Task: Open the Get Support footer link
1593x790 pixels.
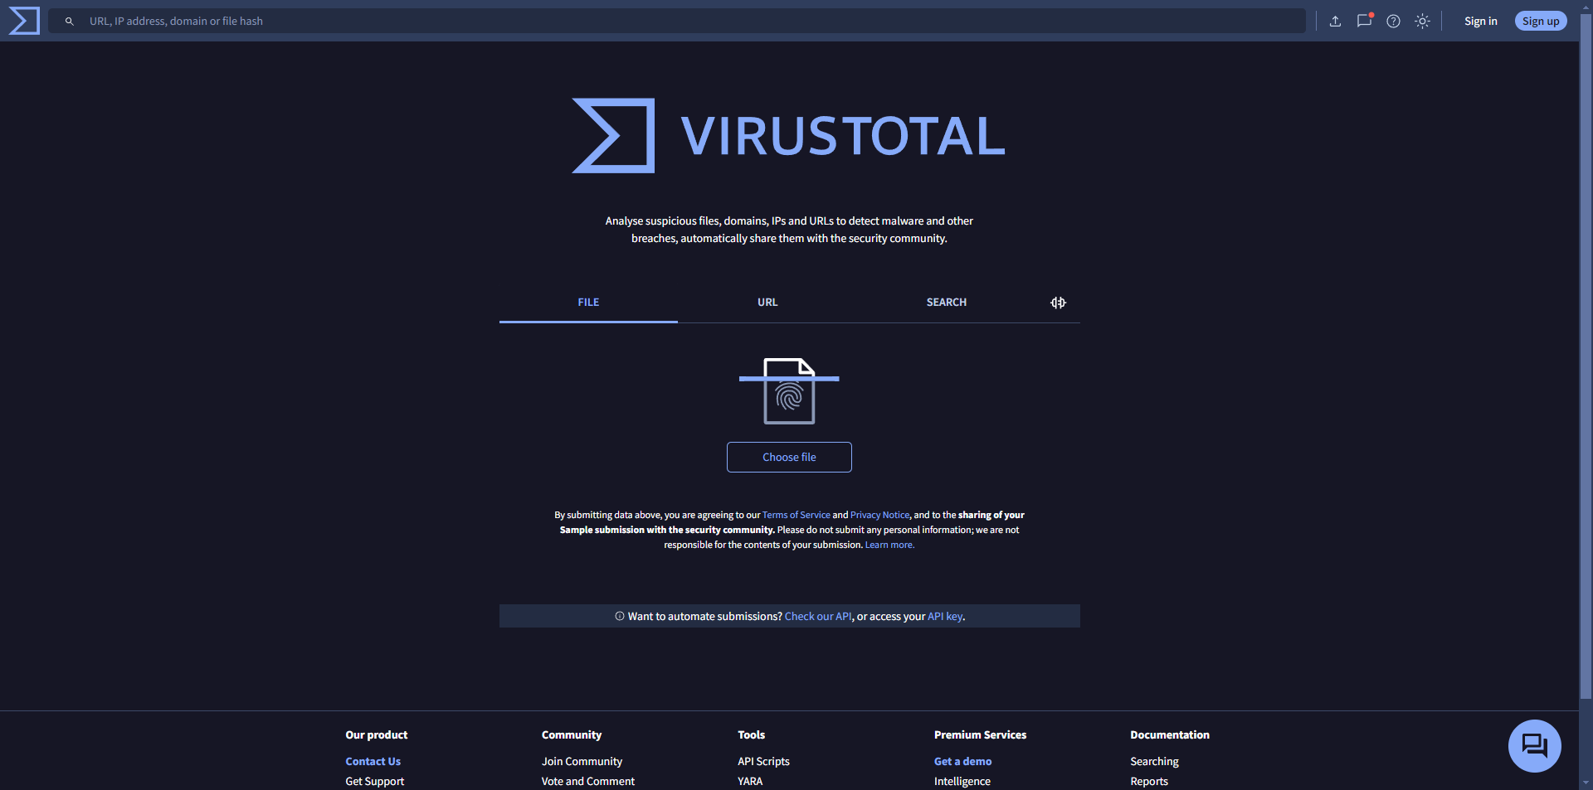Action: (x=374, y=781)
